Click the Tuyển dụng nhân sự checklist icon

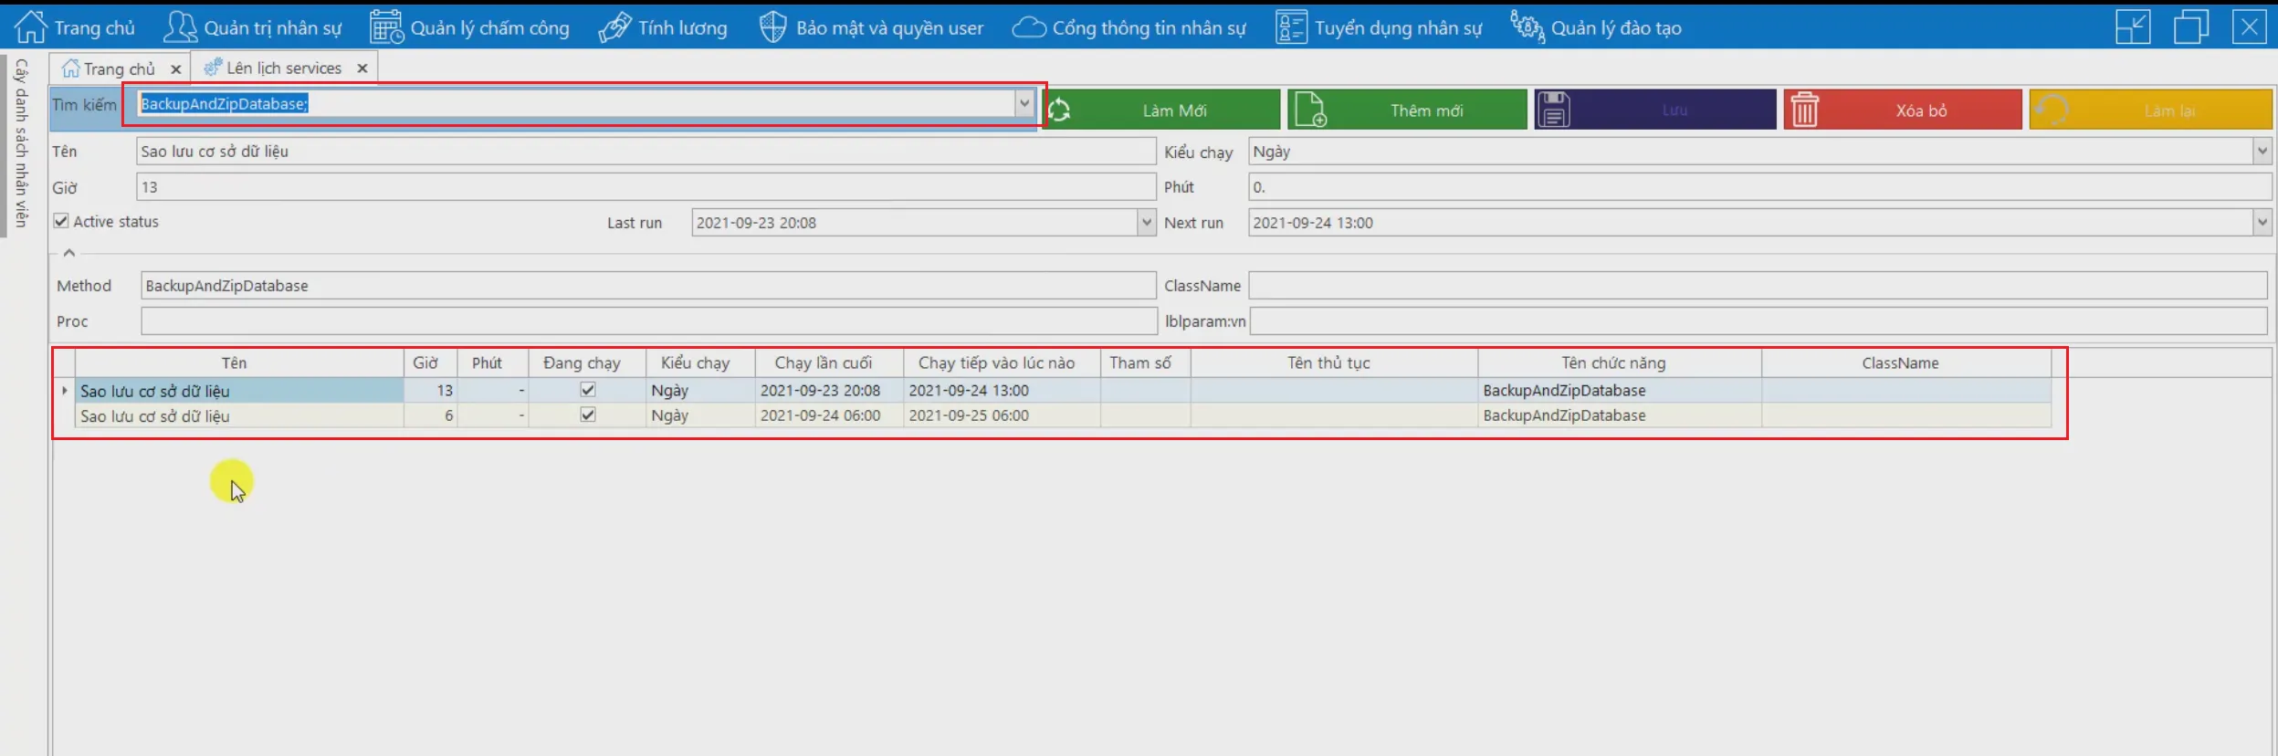pos(1291,27)
